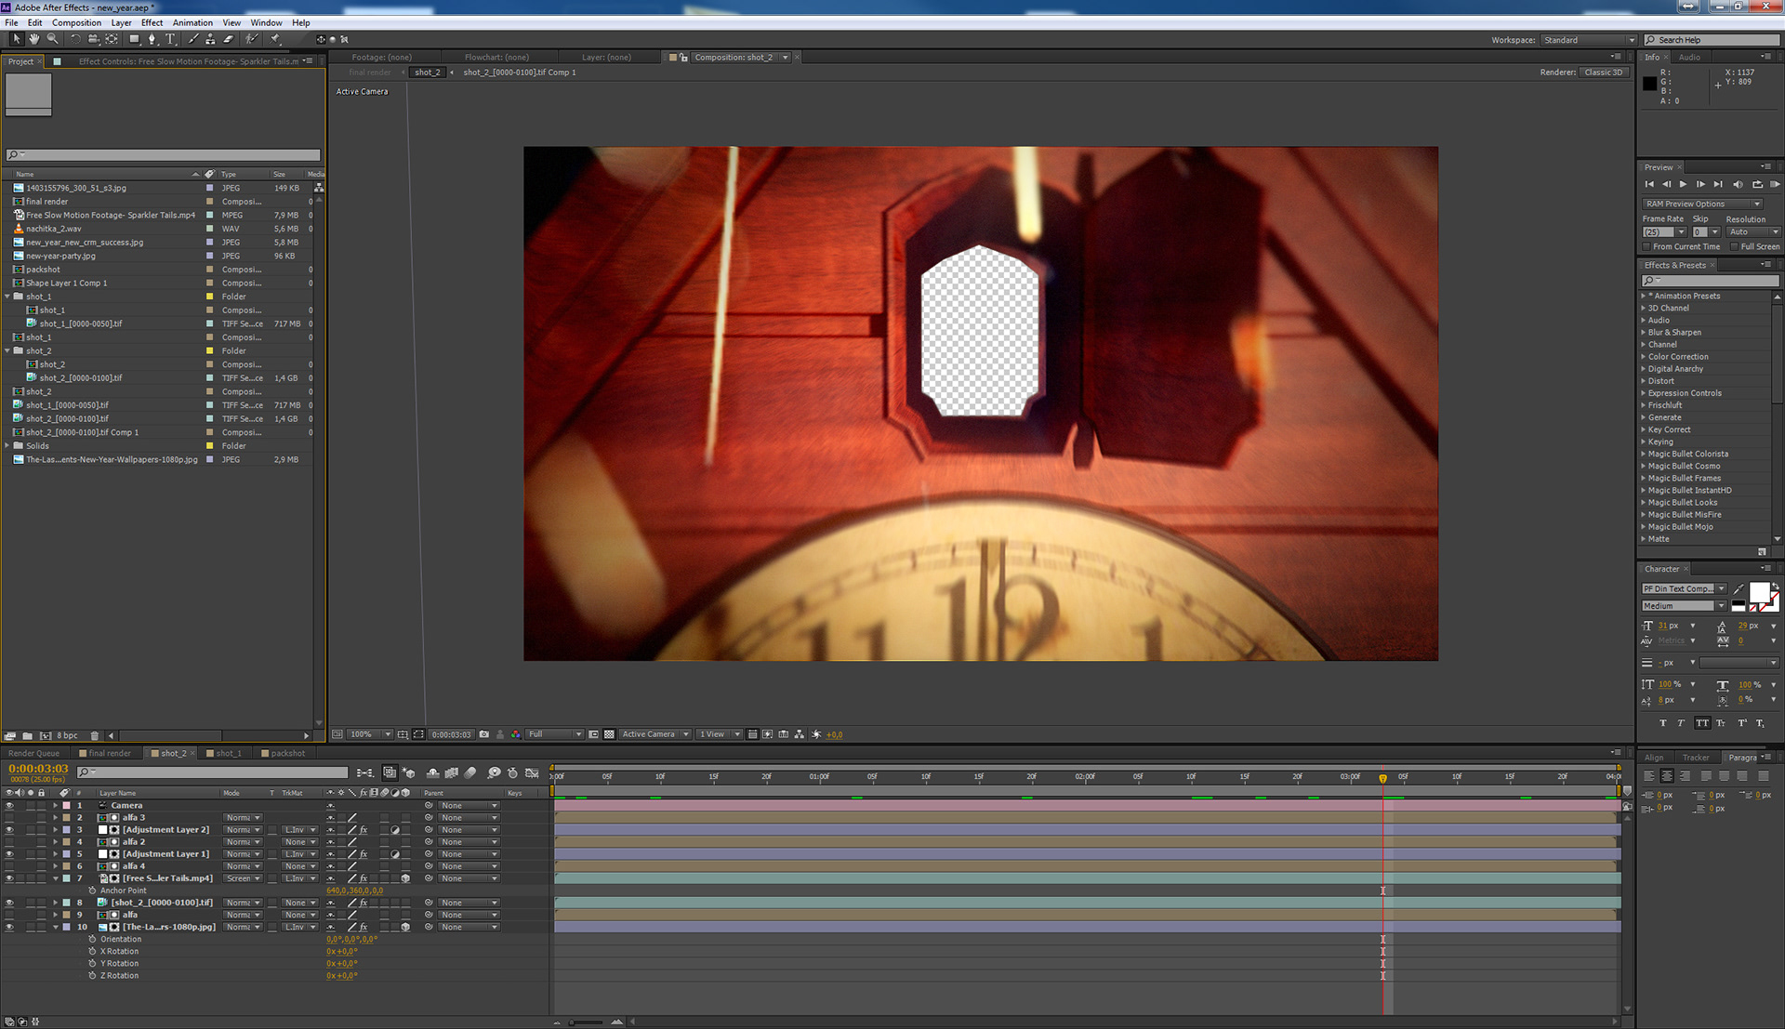
Task: Collapse the shot_2 folder in Project
Action: pos(8,351)
